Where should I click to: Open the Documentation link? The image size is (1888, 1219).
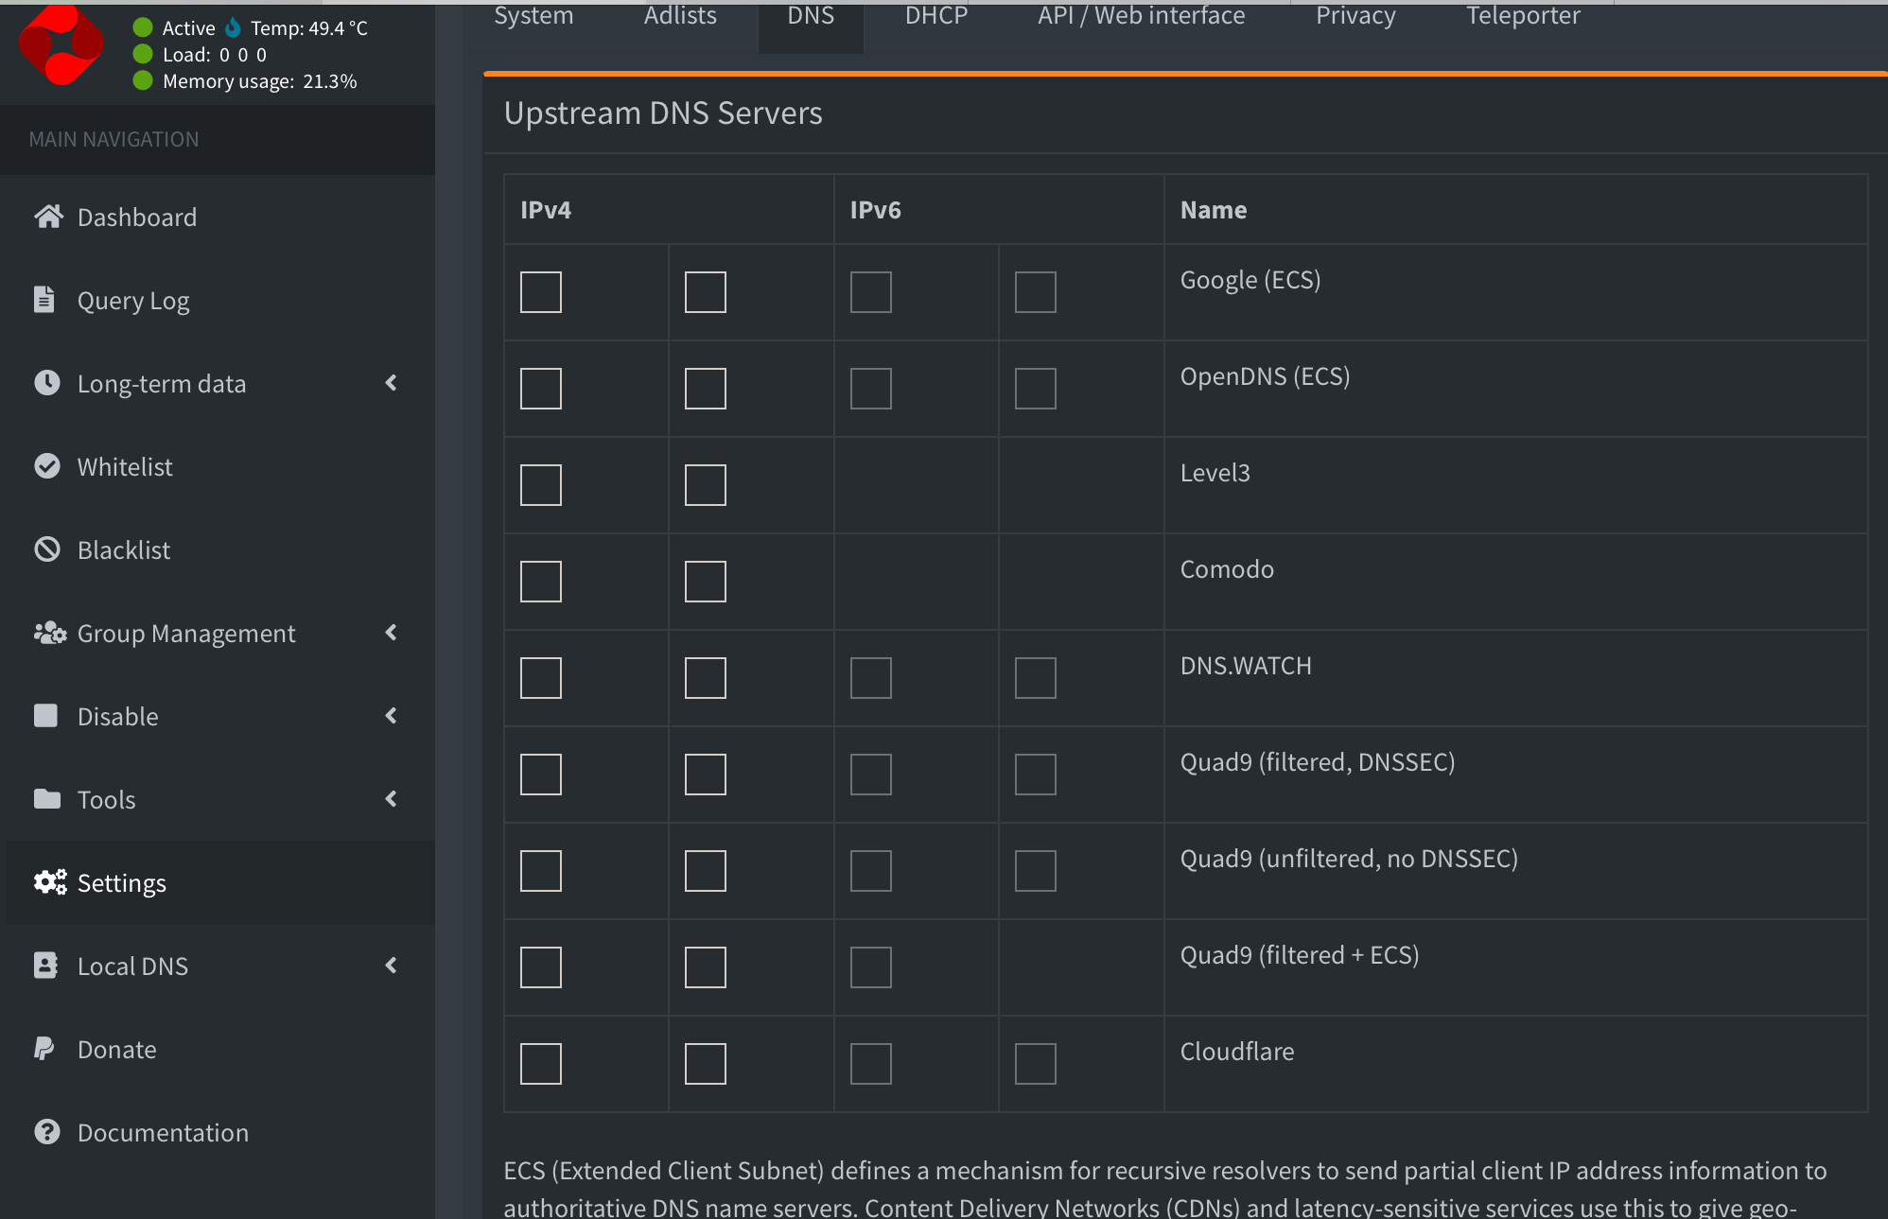point(218,1132)
